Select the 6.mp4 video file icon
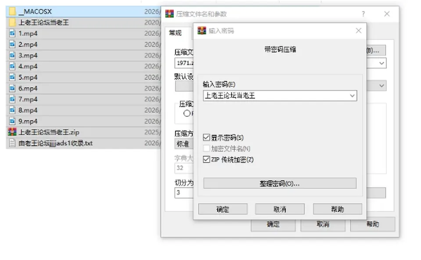 click(12, 88)
